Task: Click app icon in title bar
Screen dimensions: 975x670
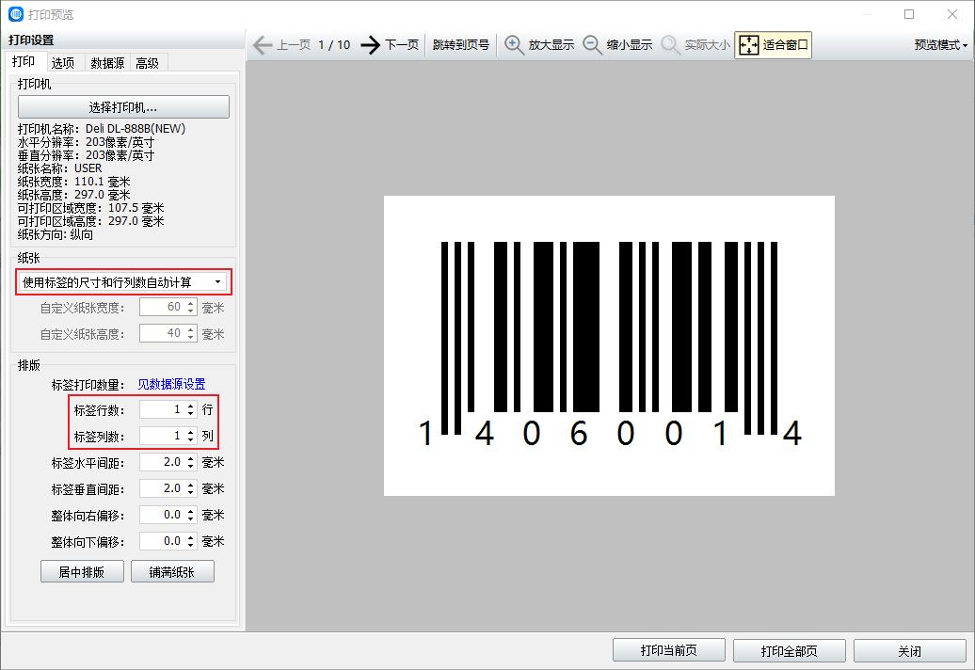Action: 16,14
